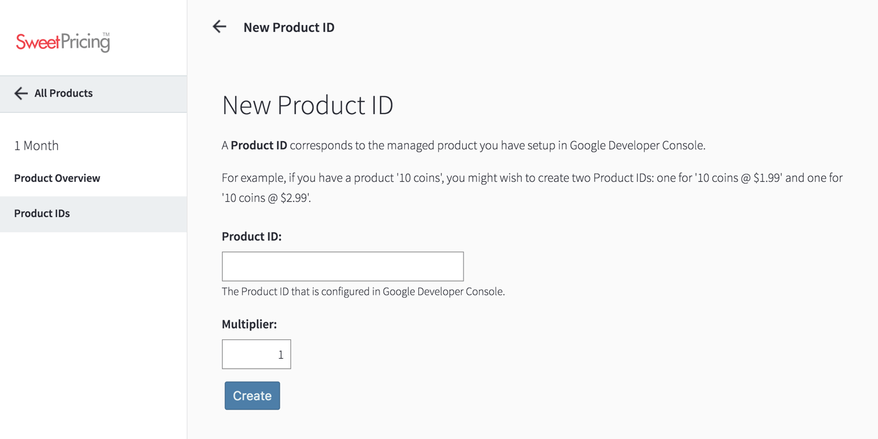Screen dimensions: 878x439
Task: Click the left arrow next to All Products
Action: 21,93
